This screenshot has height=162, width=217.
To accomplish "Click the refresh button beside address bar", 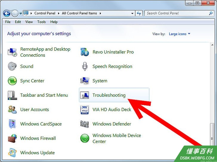I will [139, 13].
